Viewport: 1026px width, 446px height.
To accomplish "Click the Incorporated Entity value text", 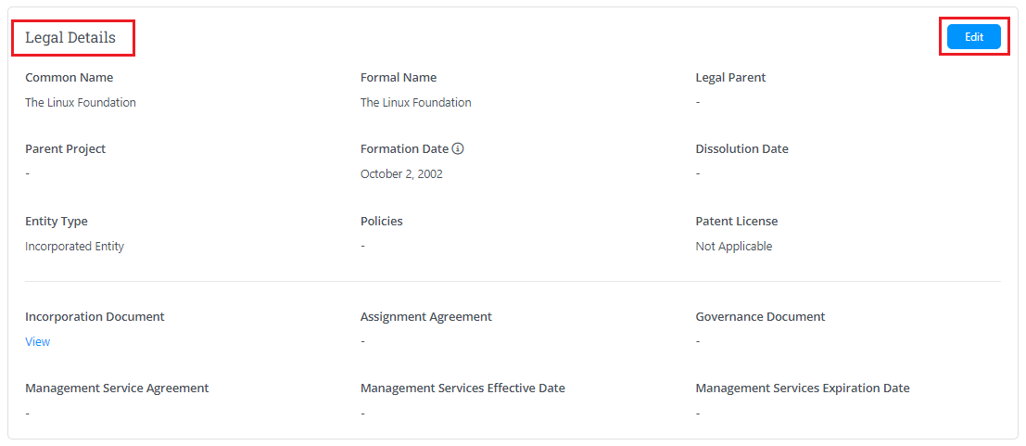I will coord(75,247).
